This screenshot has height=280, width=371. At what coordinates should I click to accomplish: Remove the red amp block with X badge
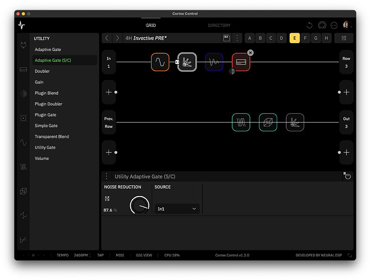(250, 53)
